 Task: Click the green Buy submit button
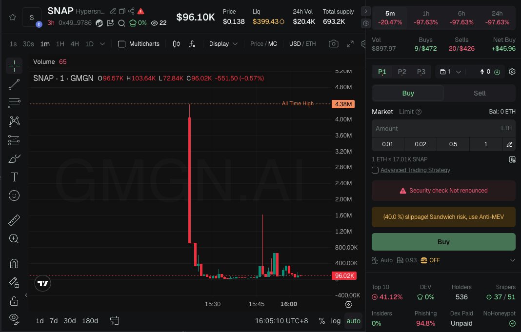coord(443,242)
